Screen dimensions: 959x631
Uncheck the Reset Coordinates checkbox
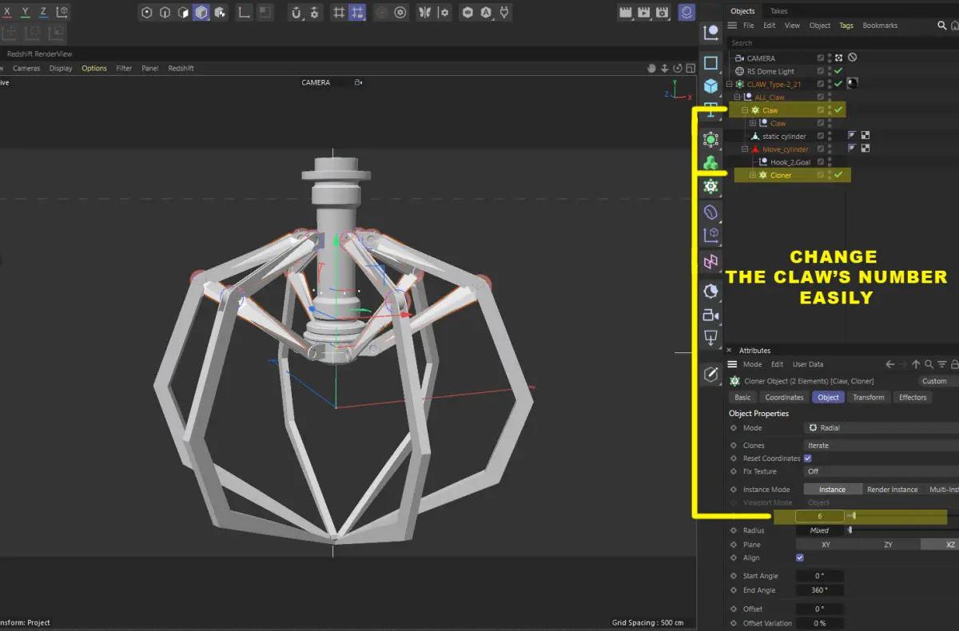807,458
